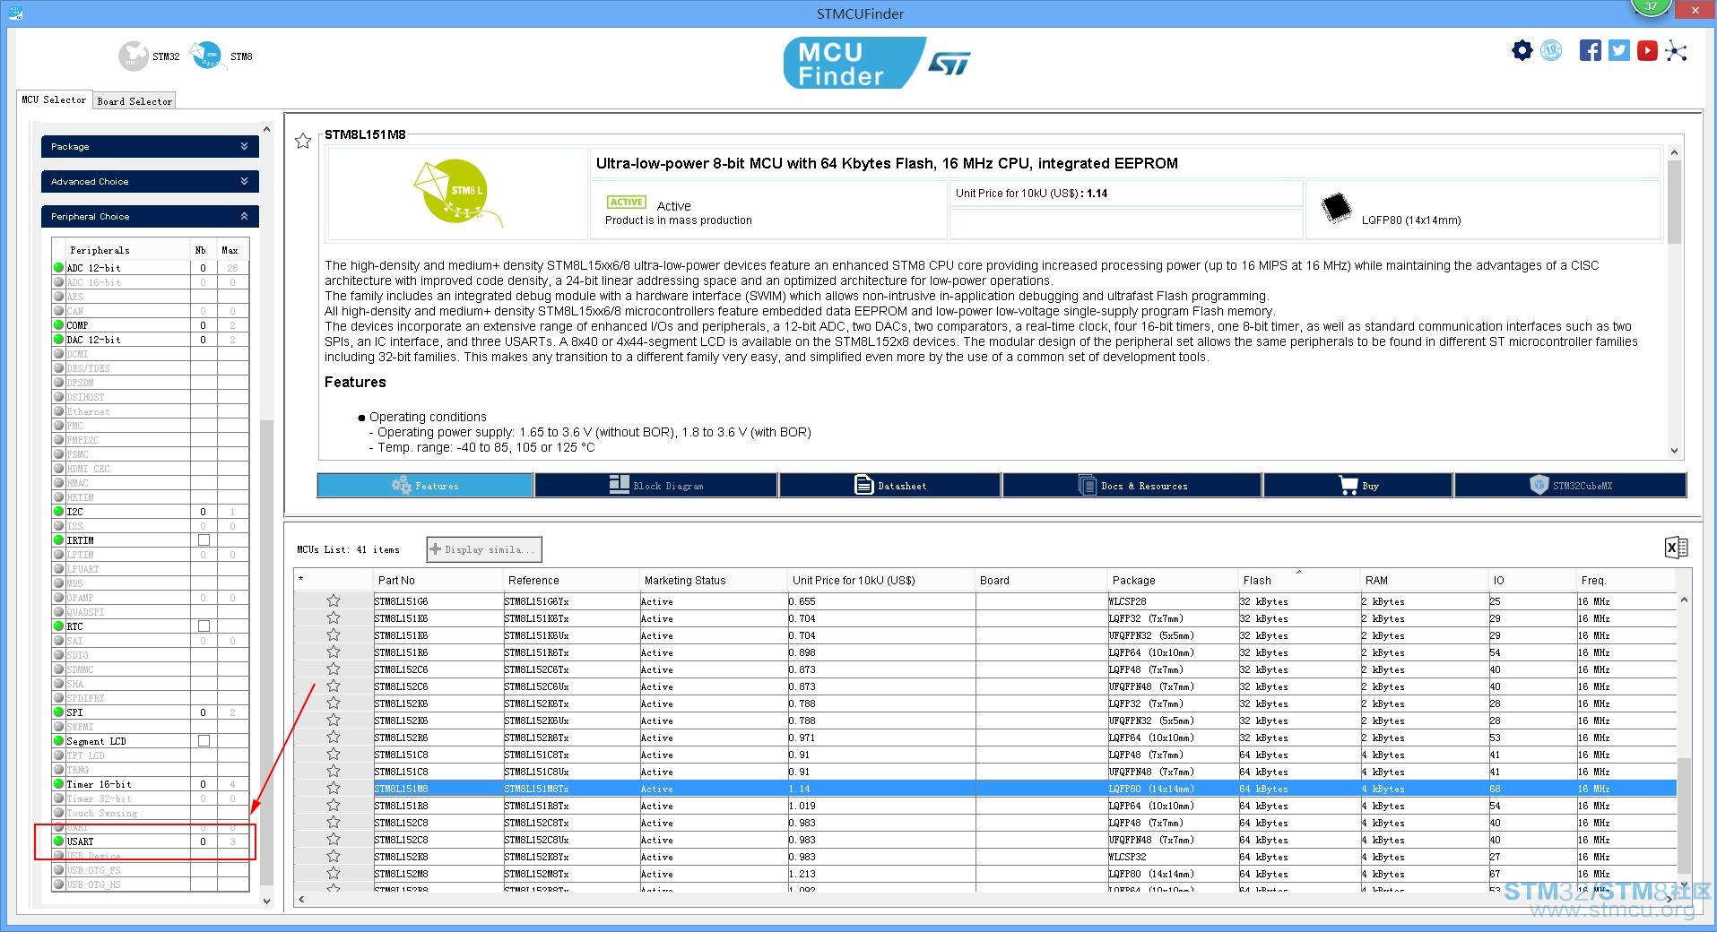This screenshot has height=932, width=1717.
Task: Sort the list by Marketing Status column
Action: (x=713, y=580)
